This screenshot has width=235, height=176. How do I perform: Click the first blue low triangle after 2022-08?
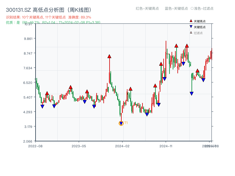click(x=42, y=106)
